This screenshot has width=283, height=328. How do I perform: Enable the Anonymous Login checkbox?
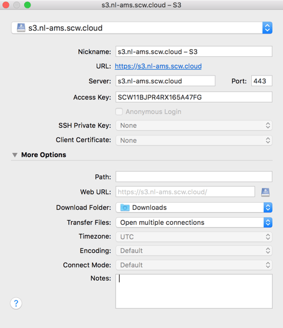point(119,112)
